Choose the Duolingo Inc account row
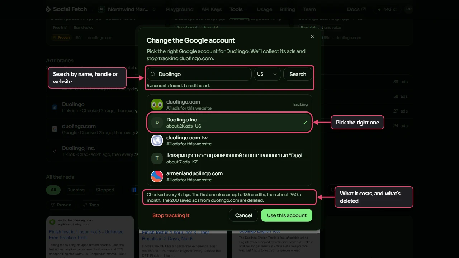The image size is (459, 258). point(229,123)
